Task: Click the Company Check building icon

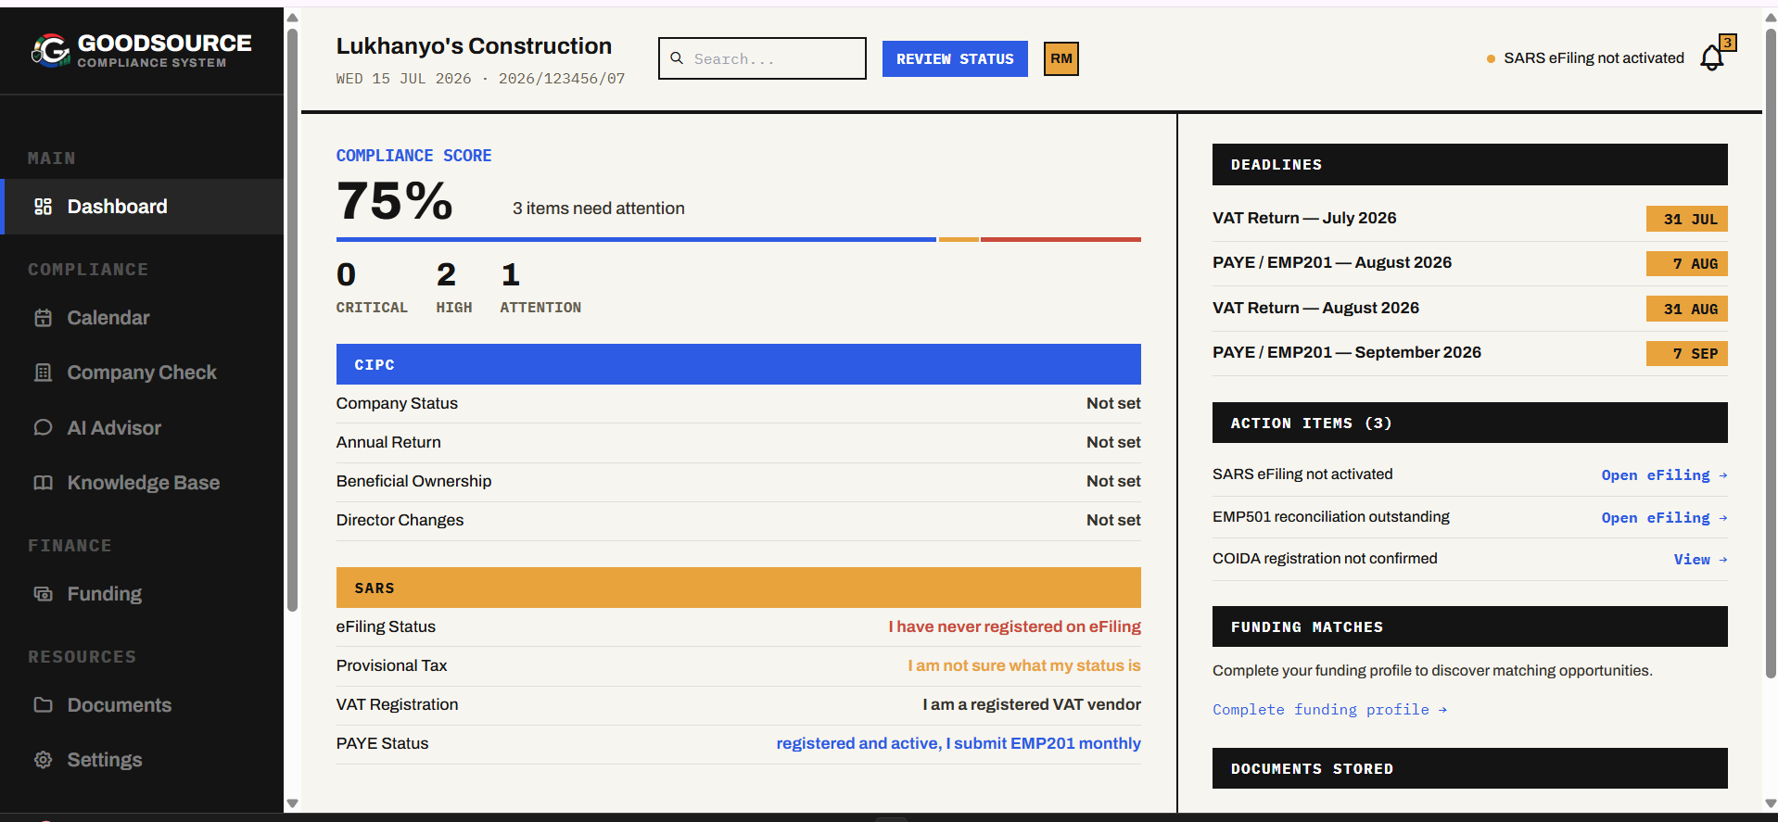Action: 43,373
